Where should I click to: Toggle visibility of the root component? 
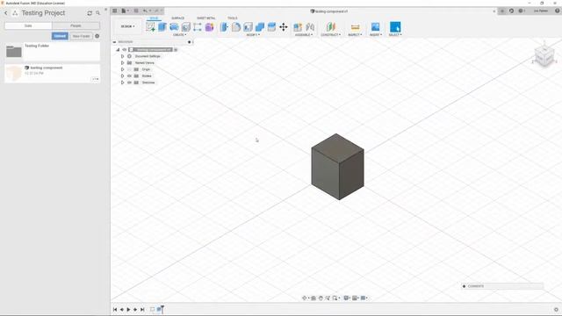125,50
